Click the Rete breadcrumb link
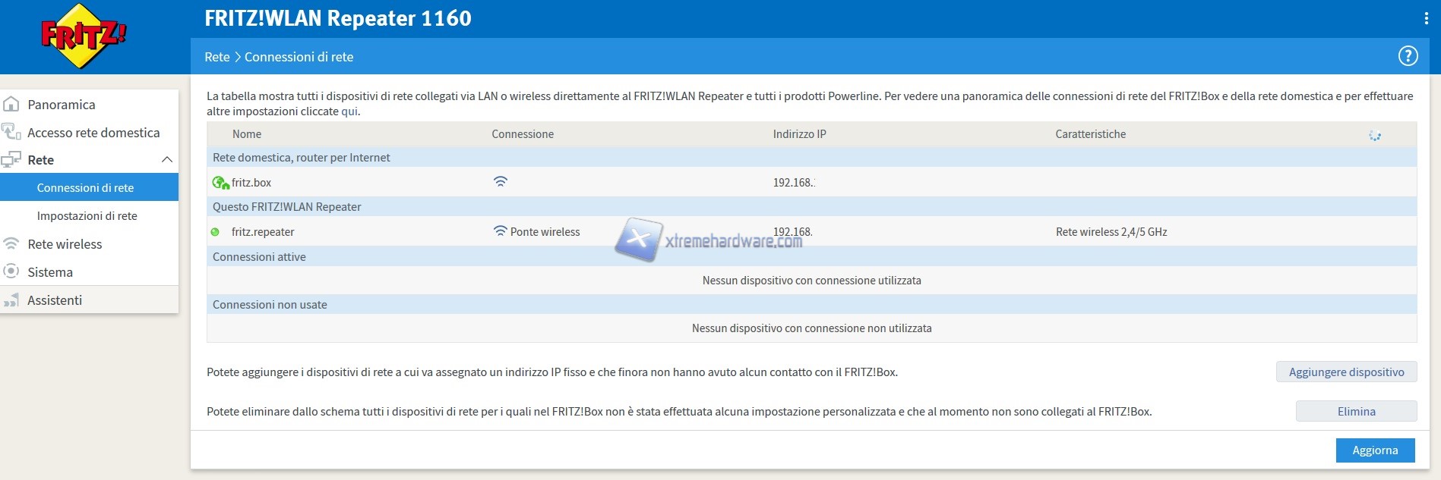 [x=216, y=57]
